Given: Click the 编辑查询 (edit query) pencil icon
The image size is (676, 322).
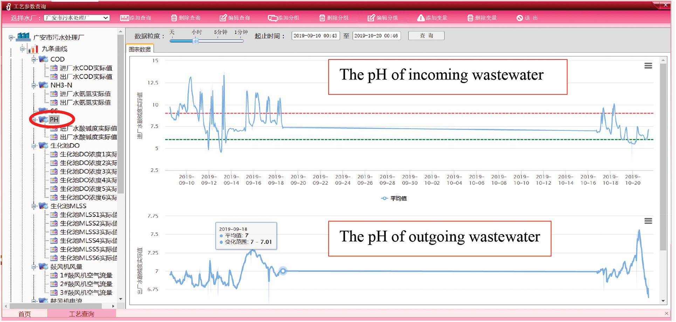Looking at the screenshot, I should click(x=223, y=18).
